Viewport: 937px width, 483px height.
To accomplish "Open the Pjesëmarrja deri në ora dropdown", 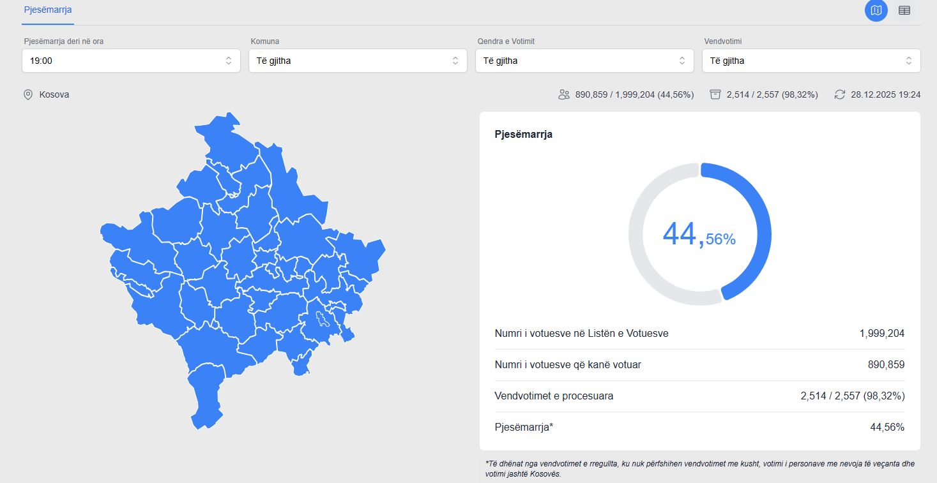I will pos(131,61).
